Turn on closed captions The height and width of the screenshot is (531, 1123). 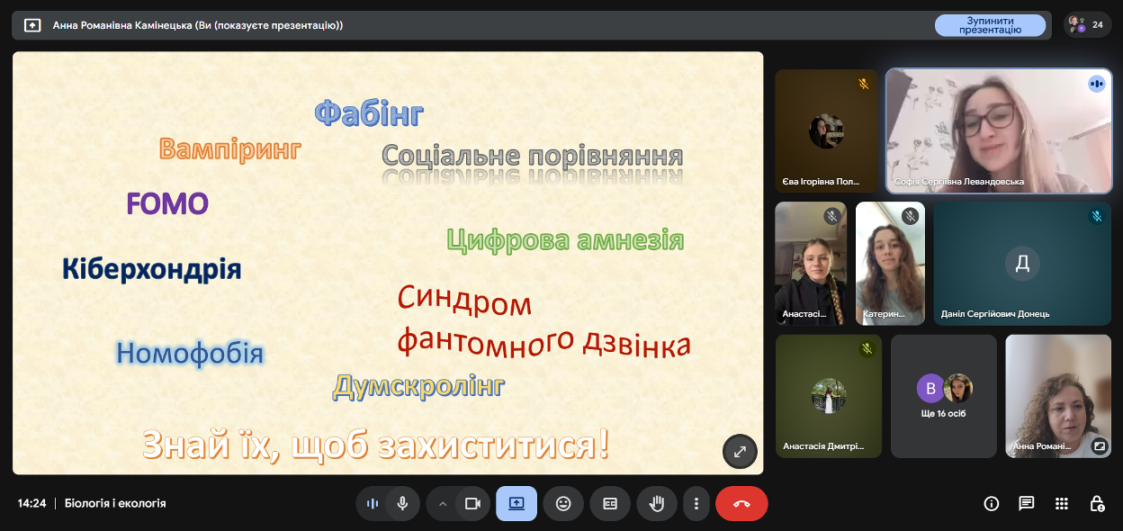pyautogui.click(x=610, y=504)
